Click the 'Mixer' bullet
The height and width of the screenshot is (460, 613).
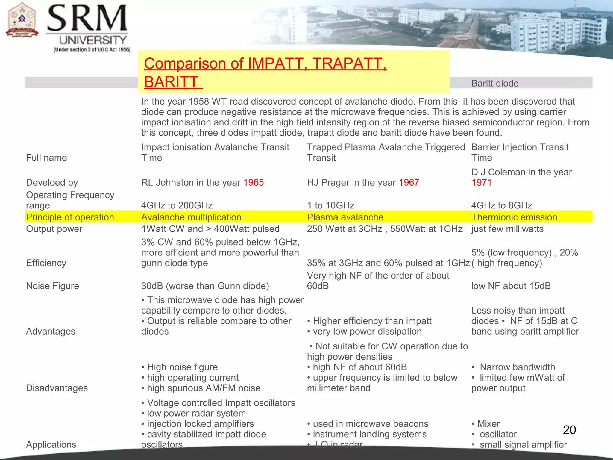485,424
